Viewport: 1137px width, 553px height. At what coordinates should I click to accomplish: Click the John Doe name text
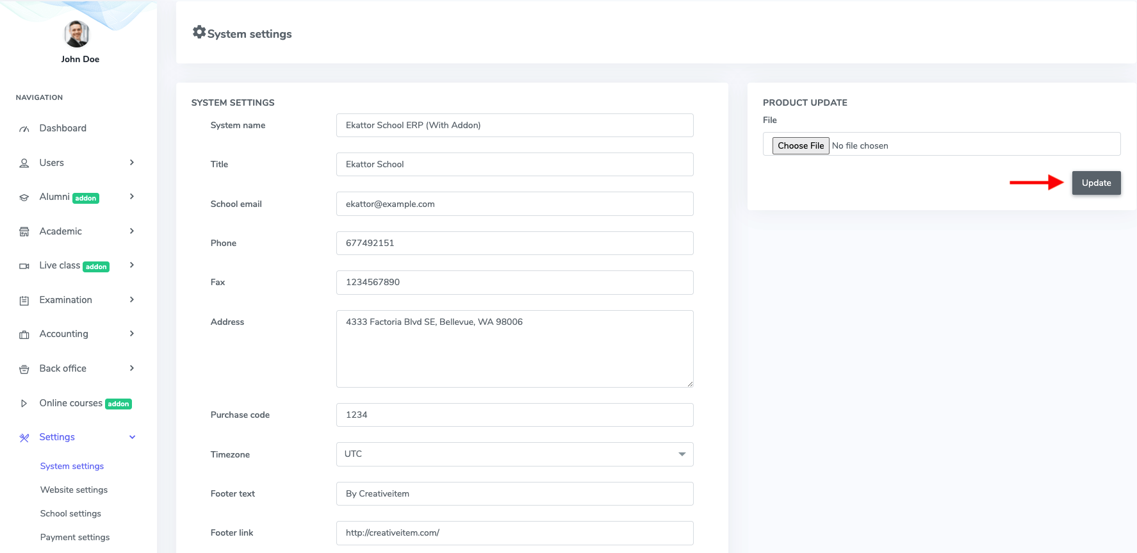tap(80, 59)
